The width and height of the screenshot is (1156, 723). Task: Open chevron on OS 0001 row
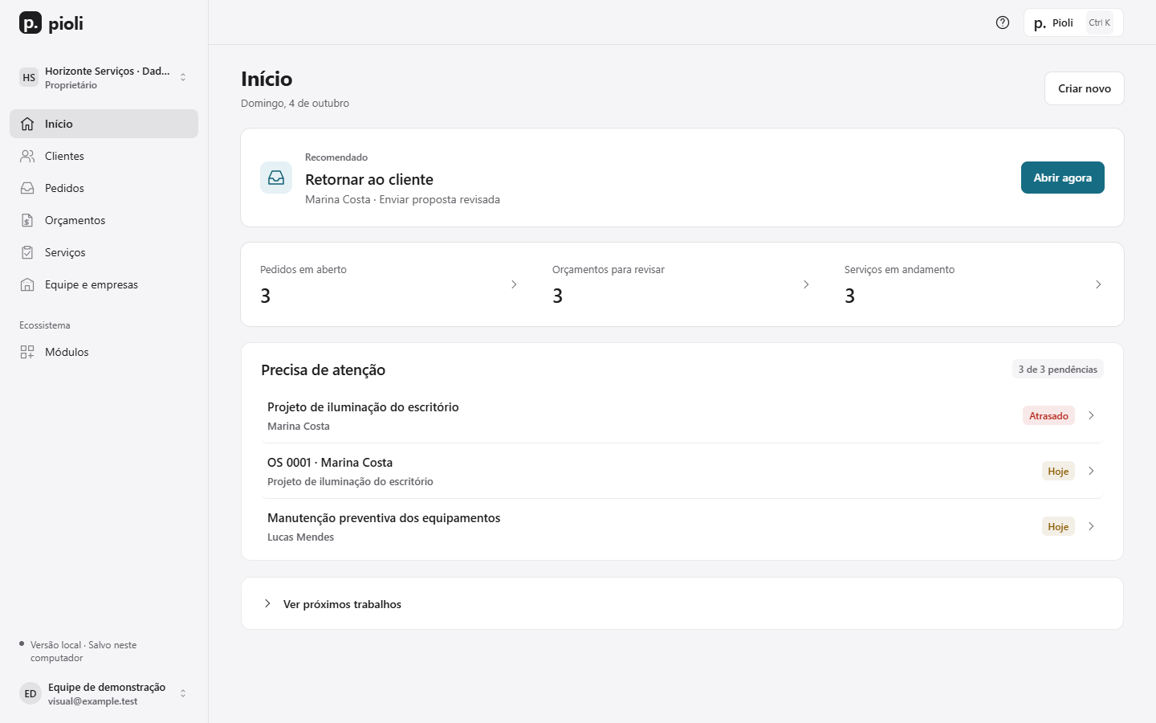coord(1091,471)
